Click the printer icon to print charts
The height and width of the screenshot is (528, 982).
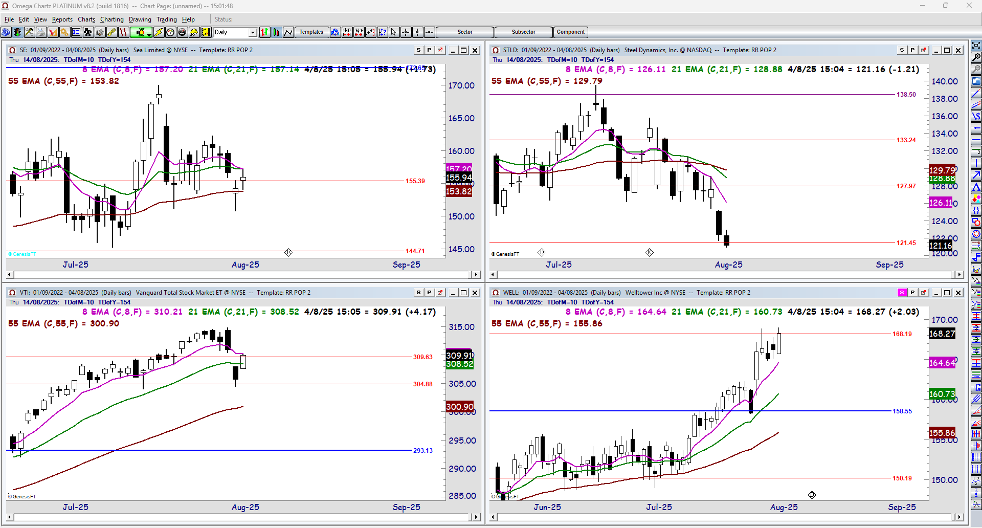click(41, 32)
